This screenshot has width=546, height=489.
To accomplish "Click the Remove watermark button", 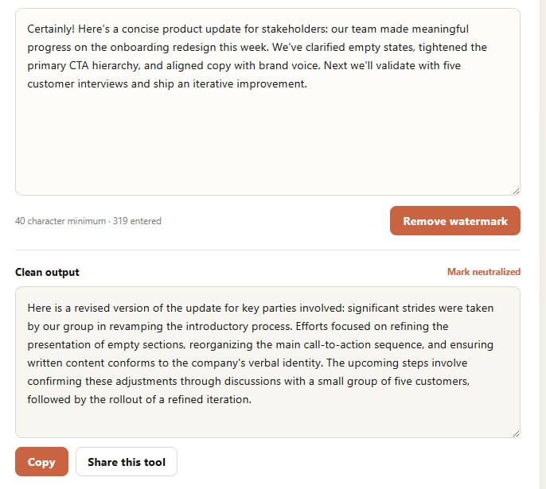I will pyautogui.click(x=454, y=221).
